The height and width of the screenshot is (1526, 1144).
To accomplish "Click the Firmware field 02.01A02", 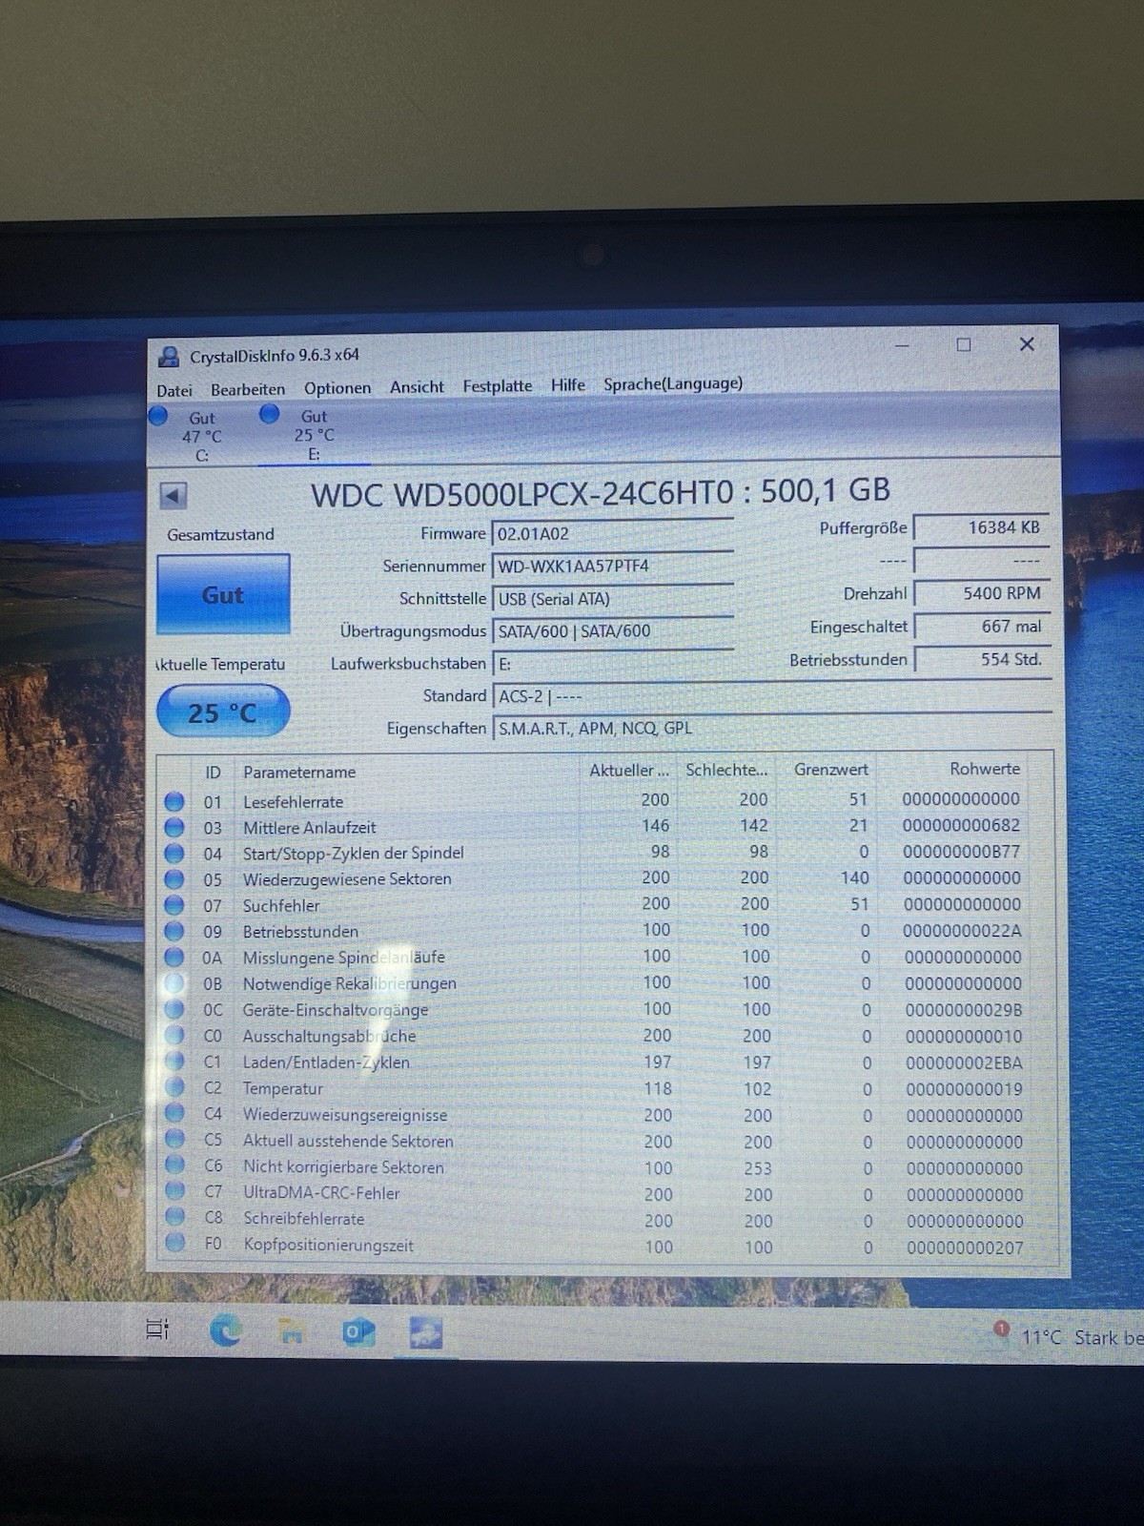I will [612, 534].
